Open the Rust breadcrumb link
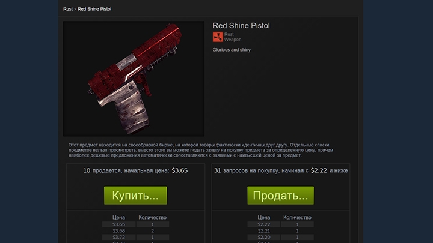The width and height of the screenshot is (433, 243). 67,9
